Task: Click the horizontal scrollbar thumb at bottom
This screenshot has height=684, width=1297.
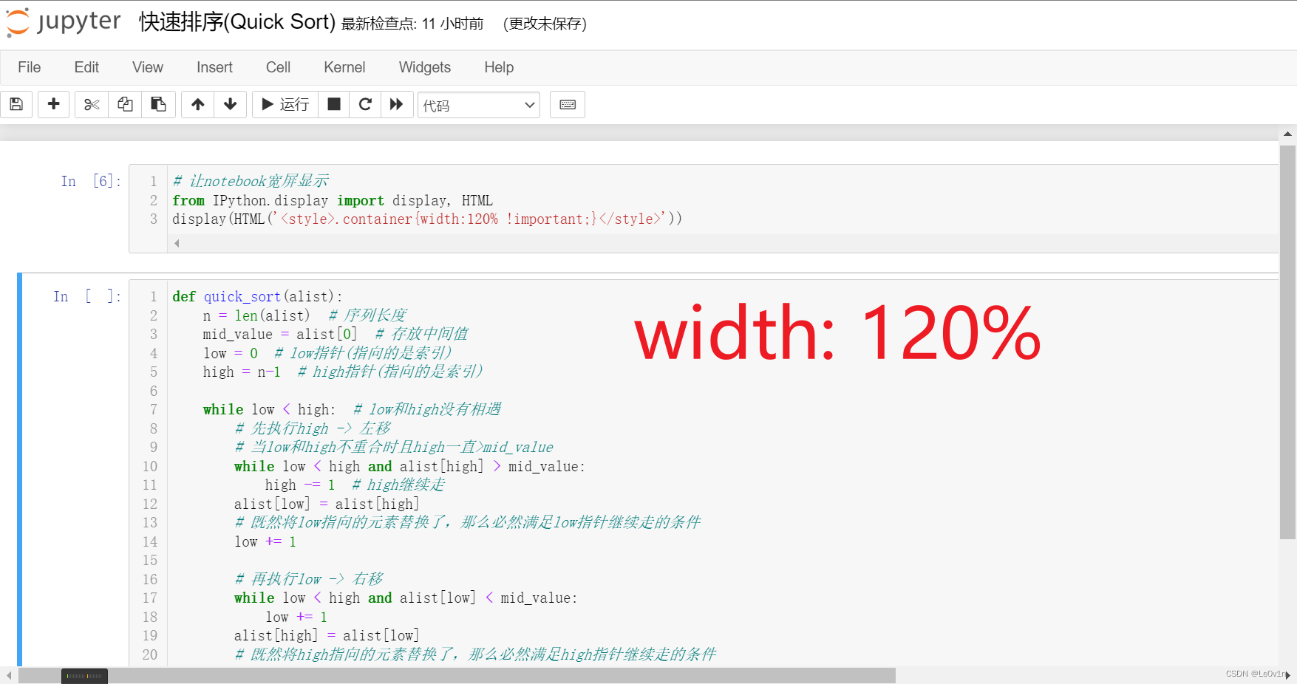Action: [x=457, y=676]
